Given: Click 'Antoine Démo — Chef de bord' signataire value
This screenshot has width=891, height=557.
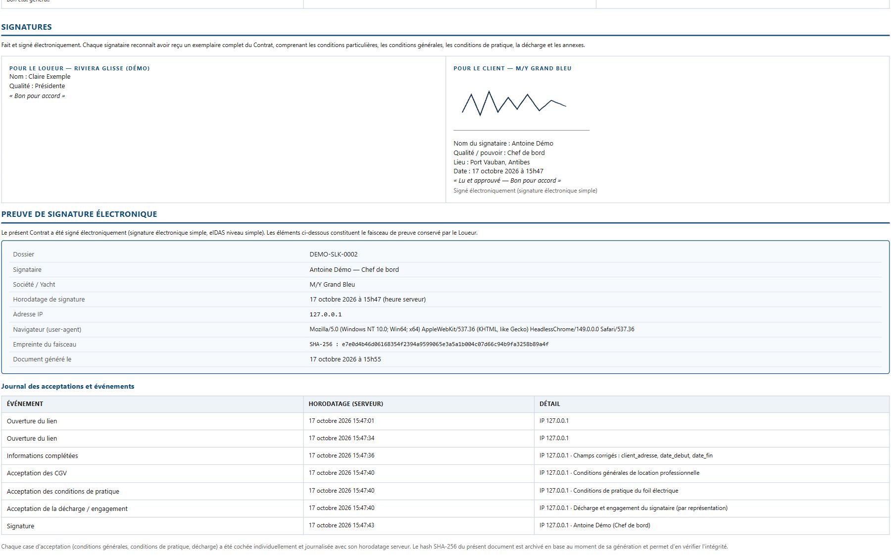Looking at the screenshot, I should pyautogui.click(x=354, y=269).
